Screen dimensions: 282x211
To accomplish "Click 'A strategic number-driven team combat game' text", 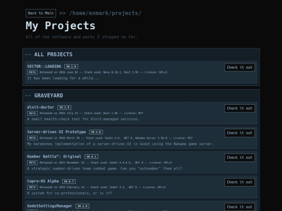I will pyautogui.click(x=104, y=168).
